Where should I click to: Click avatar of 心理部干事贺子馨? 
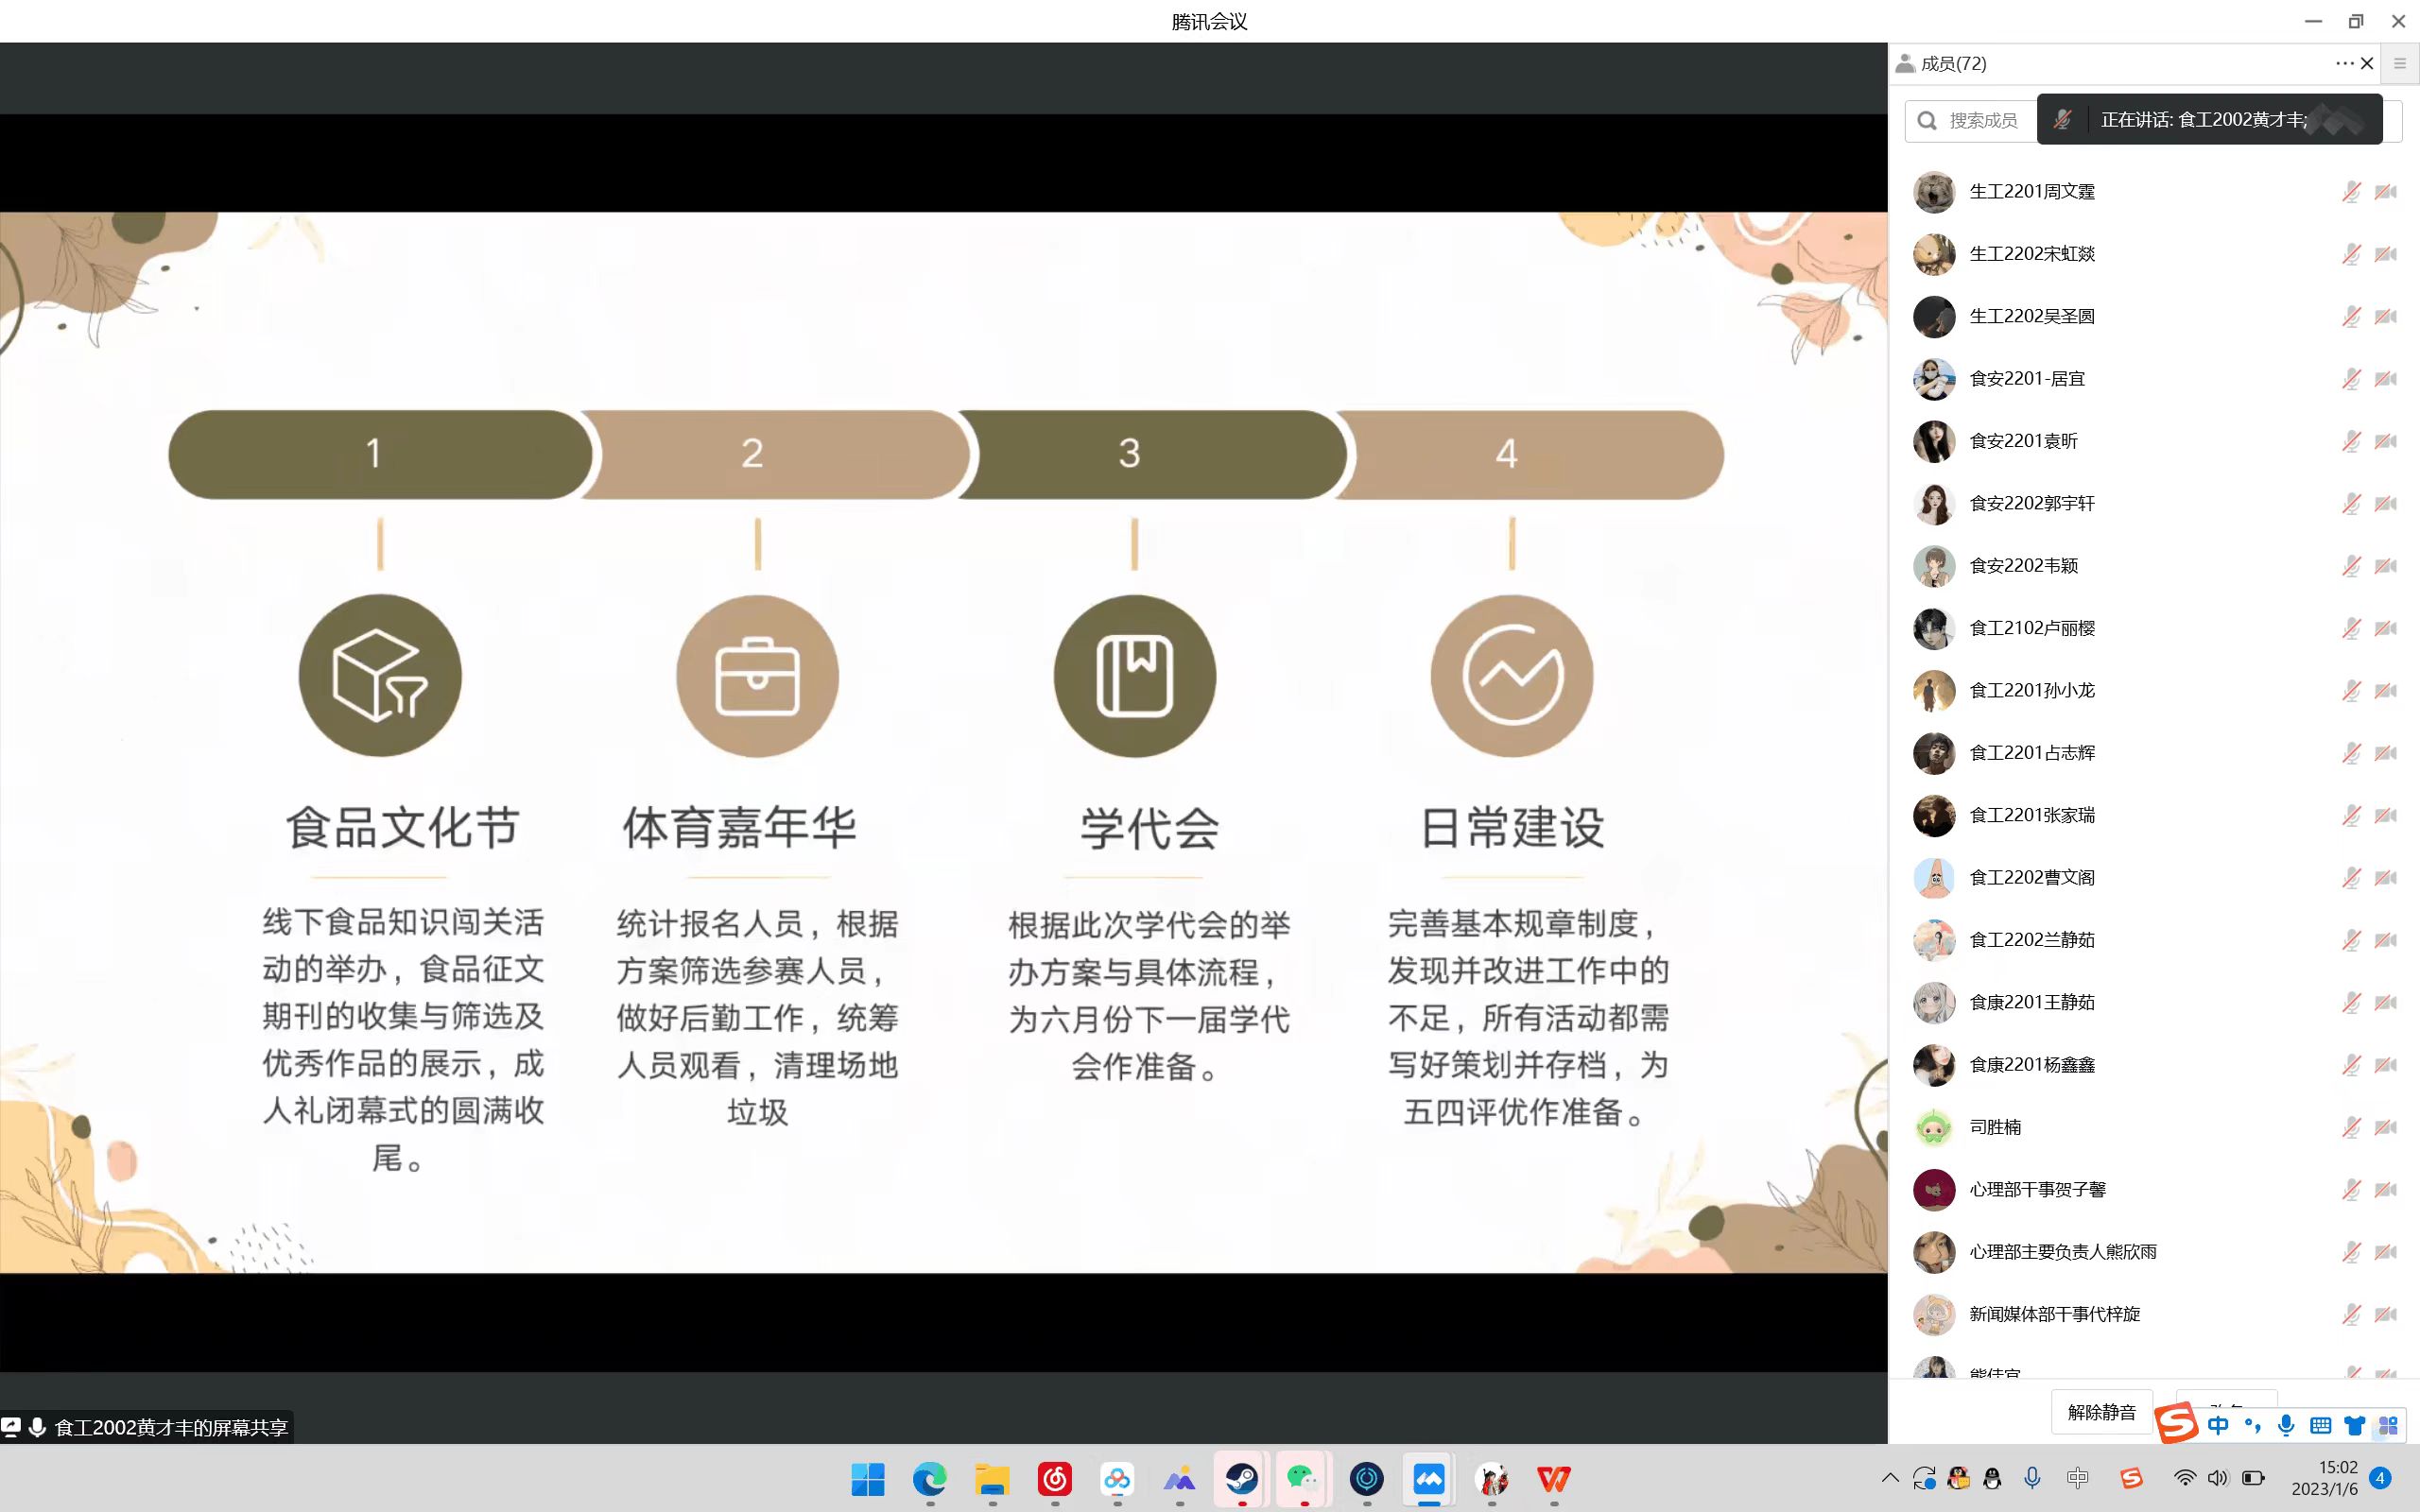coord(1933,1190)
